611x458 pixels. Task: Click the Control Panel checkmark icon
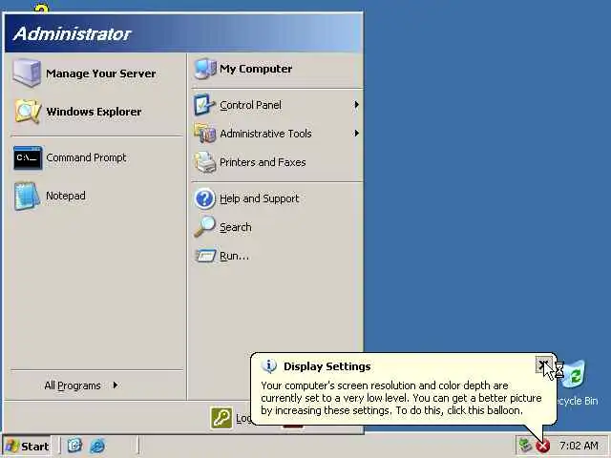204,105
